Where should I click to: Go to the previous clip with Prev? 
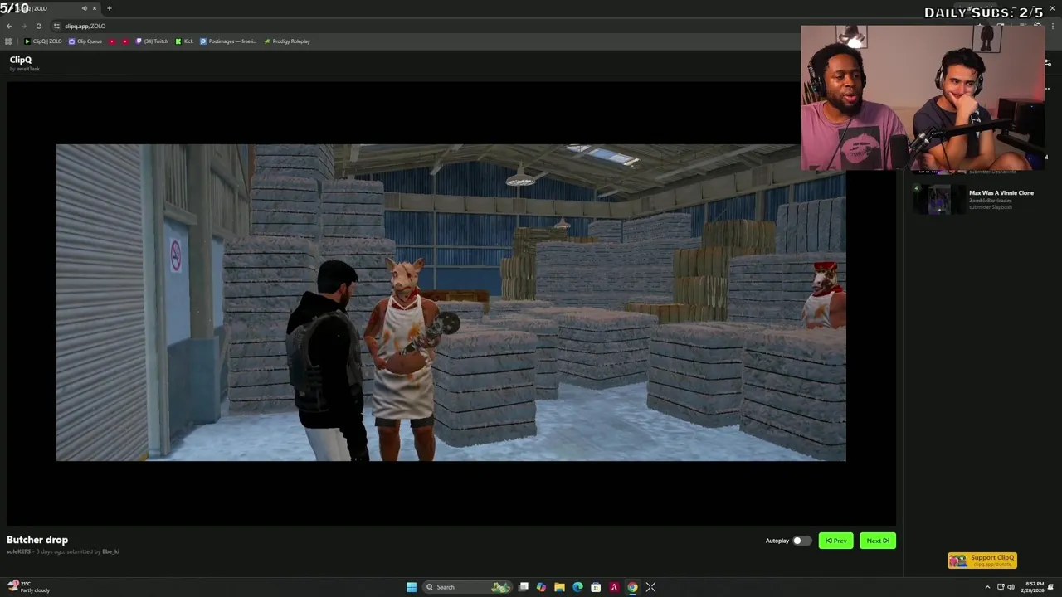(x=835, y=541)
